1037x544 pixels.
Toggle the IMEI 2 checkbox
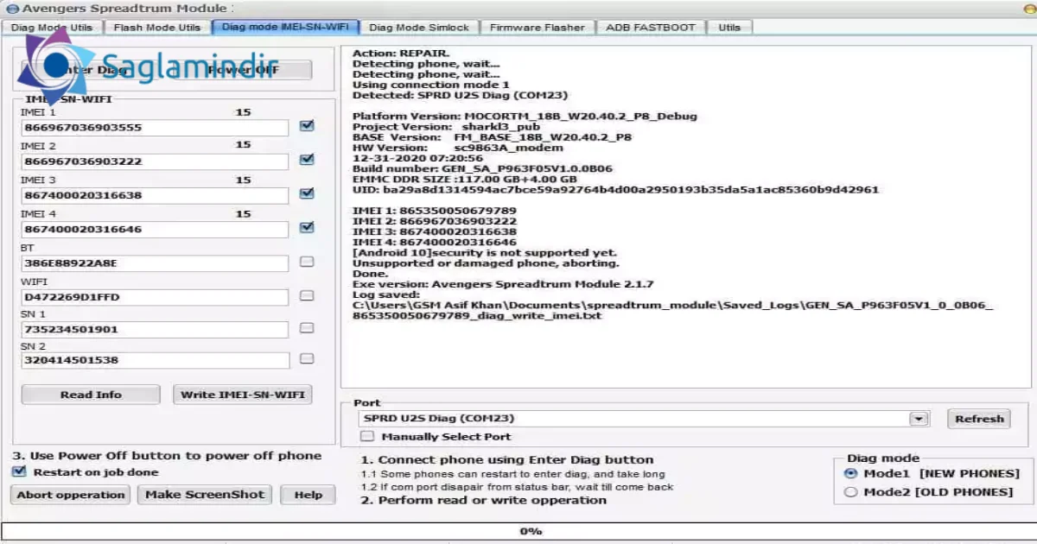point(307,160)
